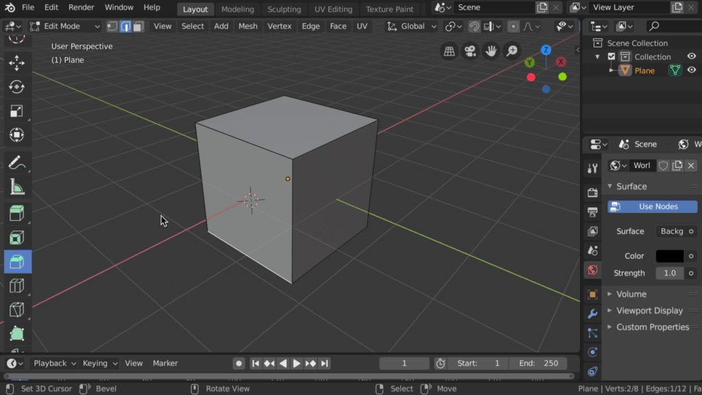Select the Move tool in the toolbar
This screenshot has height=395, width=702.
pos(17,63)
